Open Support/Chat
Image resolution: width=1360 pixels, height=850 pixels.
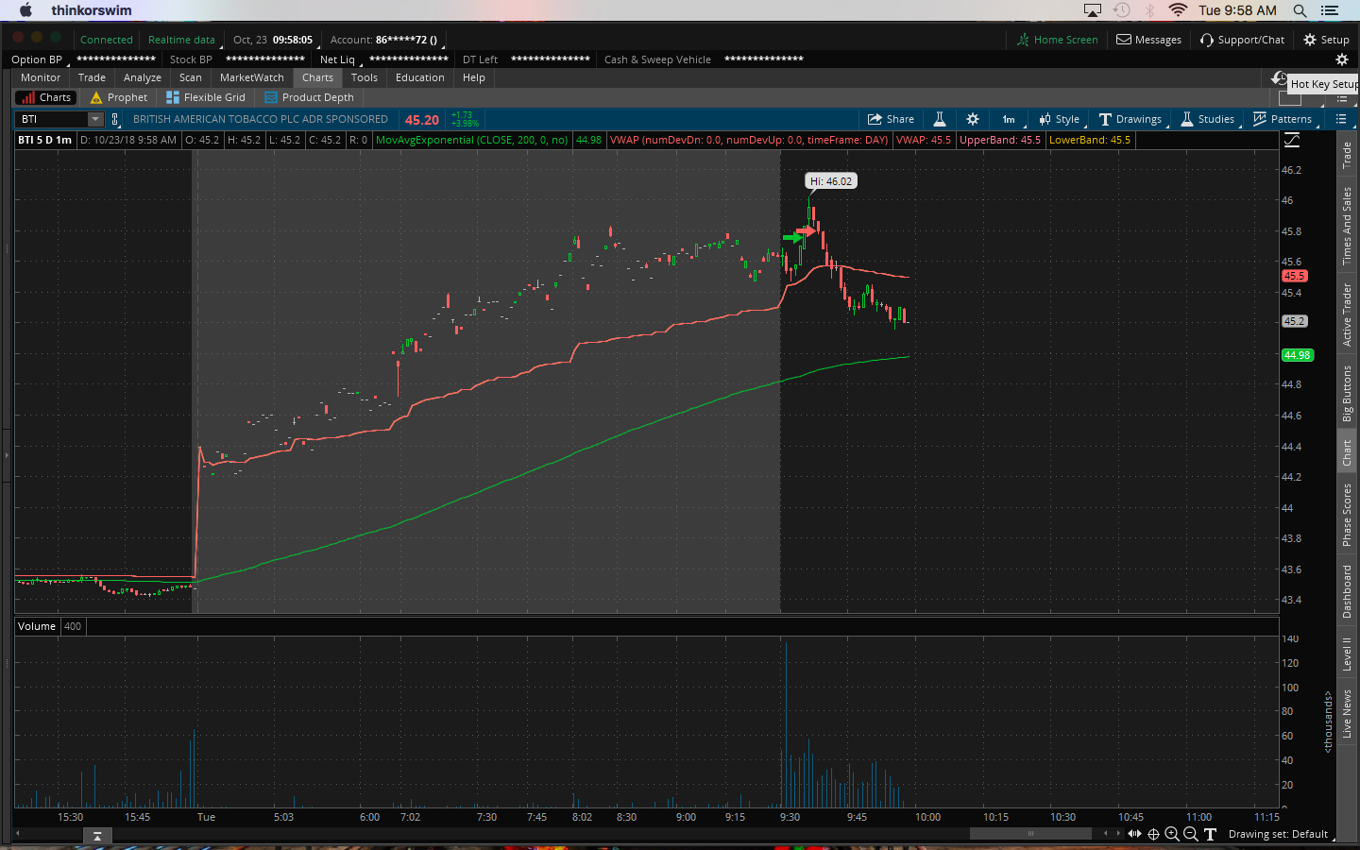[x=1243, y=40]
